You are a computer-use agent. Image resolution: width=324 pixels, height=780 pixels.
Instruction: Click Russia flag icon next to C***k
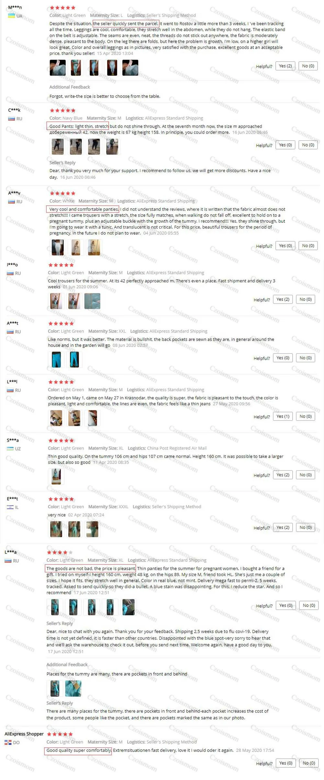point(11,119)
